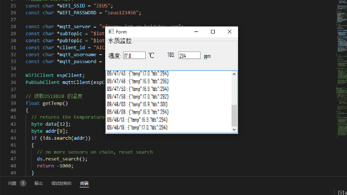
Task: Click client_id variable on line 31
Action: [x=72, y=48]
